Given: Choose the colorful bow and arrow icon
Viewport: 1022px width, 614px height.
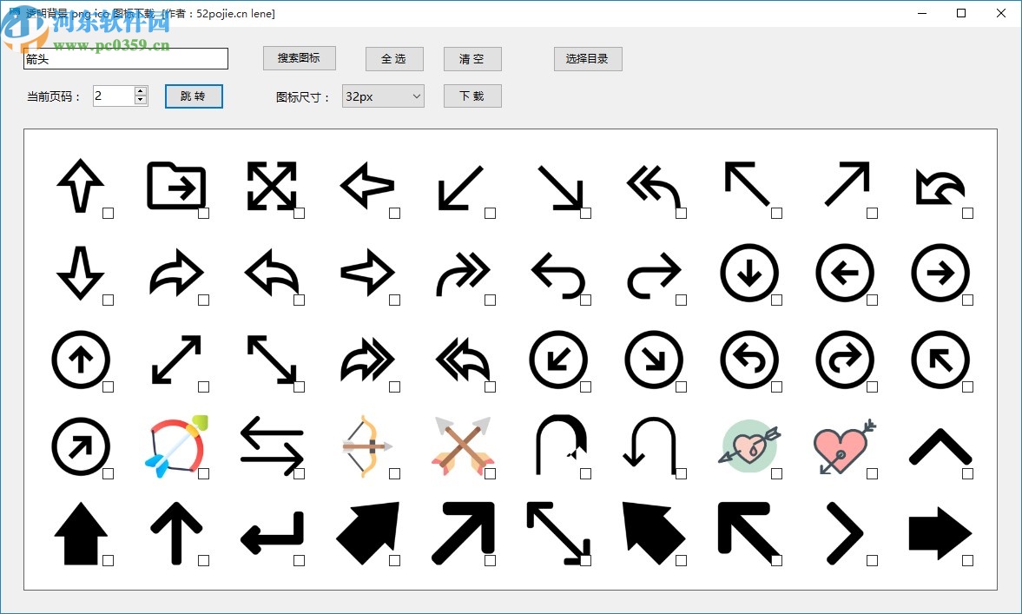Looking at the screenshot, I should (176, 446).
